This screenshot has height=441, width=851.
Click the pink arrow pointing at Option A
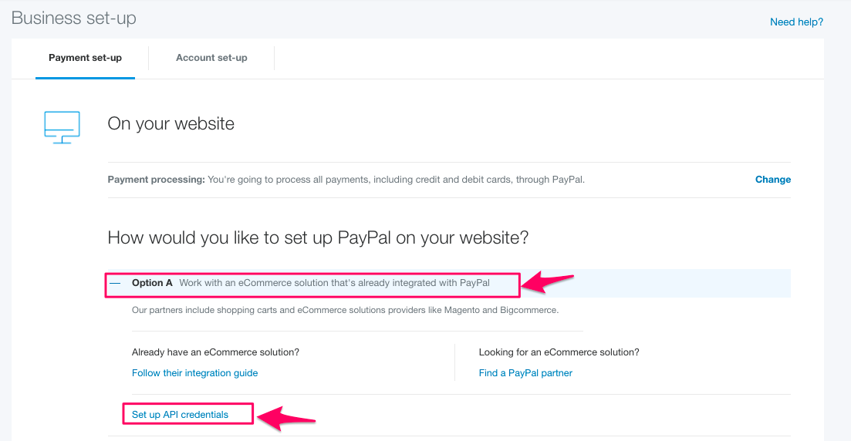pos(547,282)
